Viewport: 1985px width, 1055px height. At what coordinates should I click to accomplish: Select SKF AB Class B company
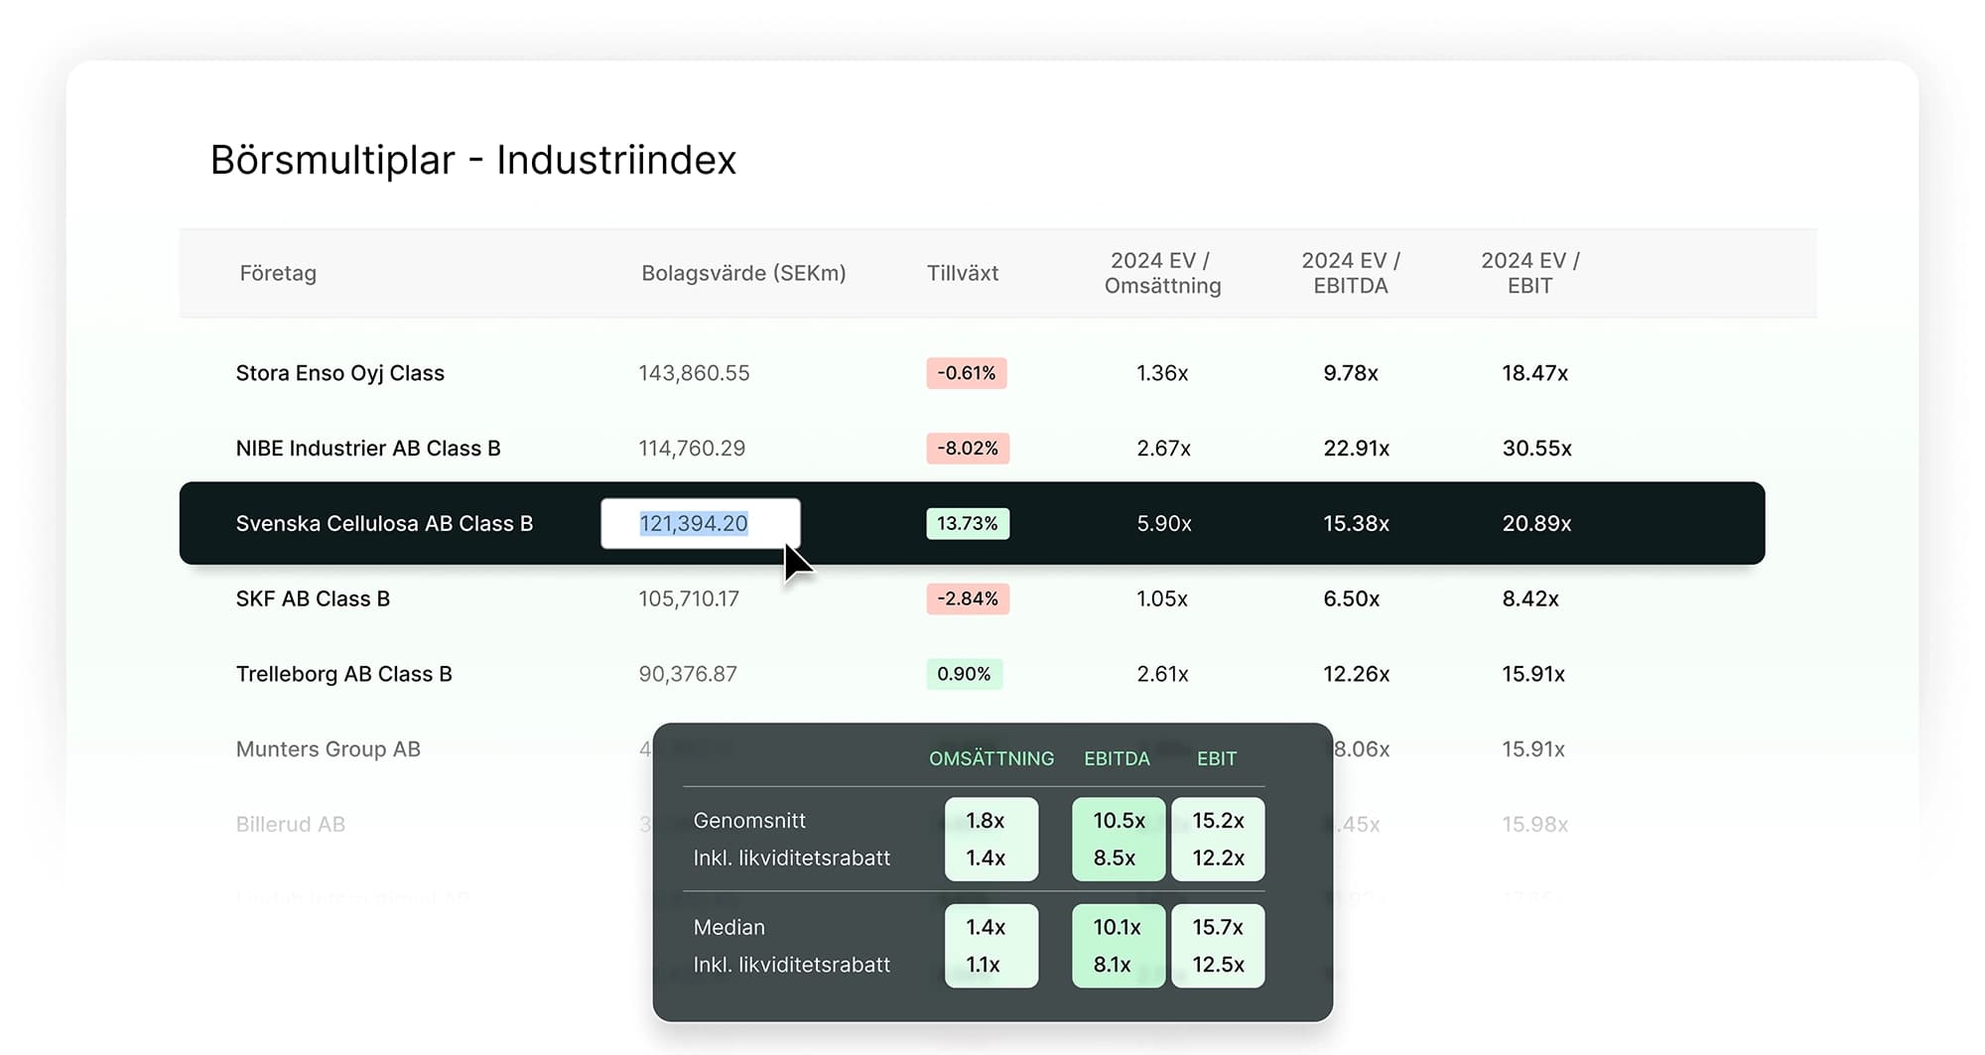[x=313, y=599]
